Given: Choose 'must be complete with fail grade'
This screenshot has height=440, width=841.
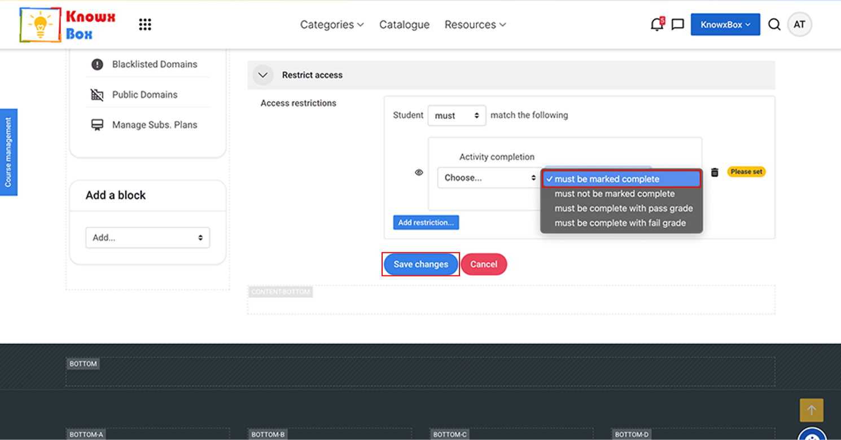Looking at the screenshot, I should point(621,223).
